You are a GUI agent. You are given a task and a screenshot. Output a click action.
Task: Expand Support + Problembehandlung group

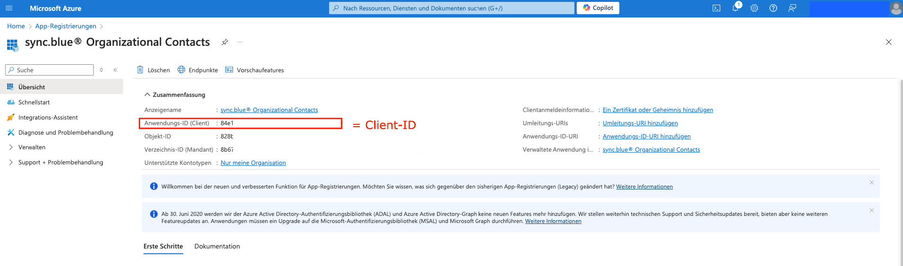click(x=62, y=163)
